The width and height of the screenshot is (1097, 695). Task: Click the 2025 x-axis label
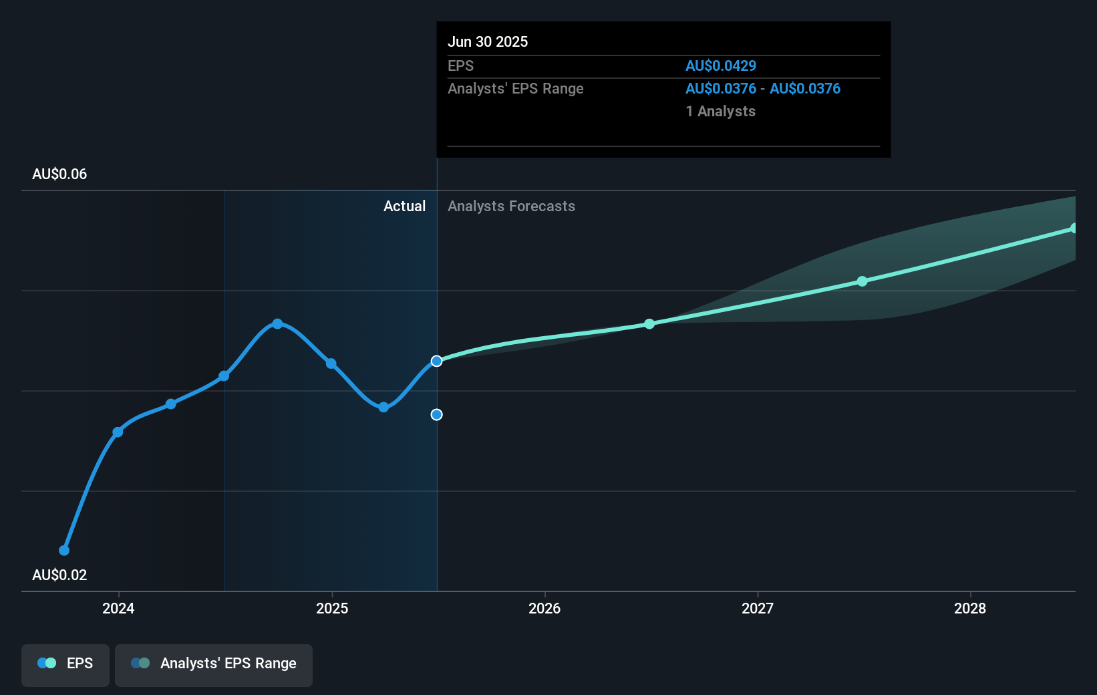point(332,609)
